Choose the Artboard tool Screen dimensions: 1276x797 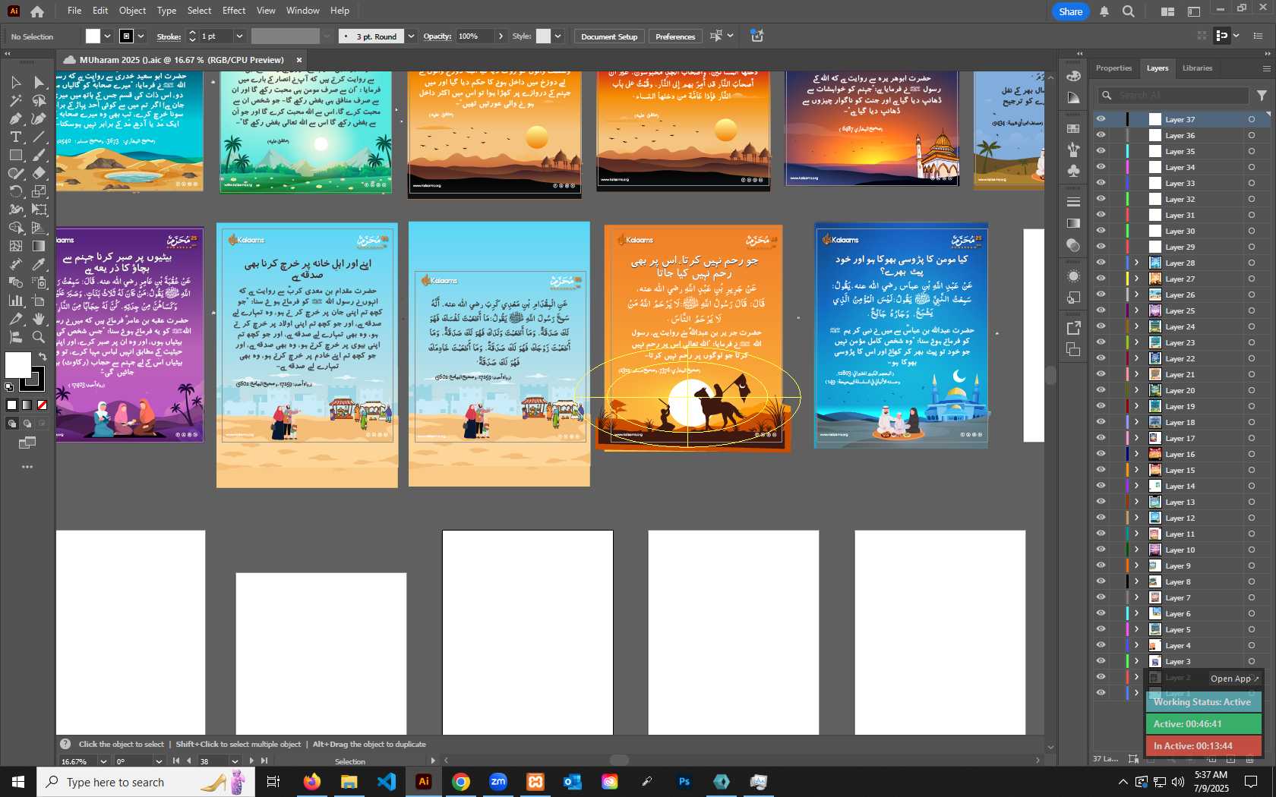[x=39, y=301]
